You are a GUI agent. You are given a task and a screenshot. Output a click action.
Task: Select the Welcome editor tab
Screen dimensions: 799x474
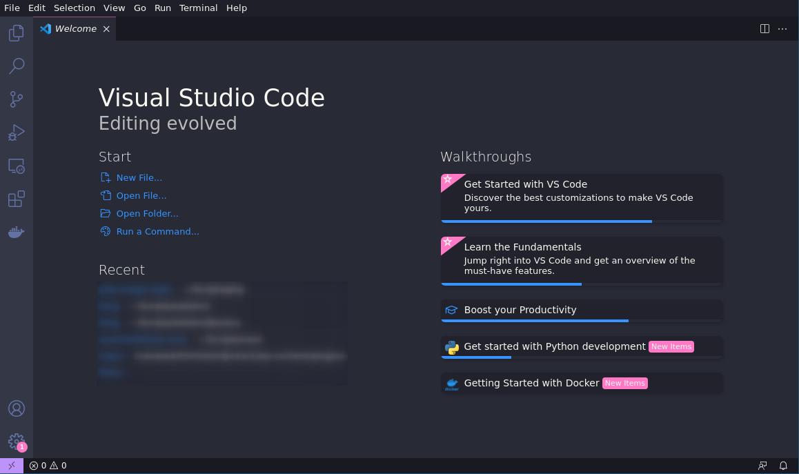75,29
